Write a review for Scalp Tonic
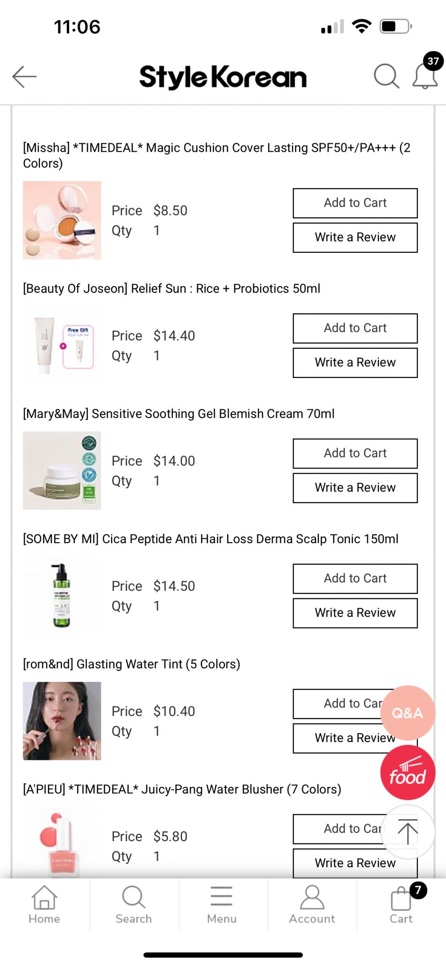Image resolution: width=446 pixels, height=966 pixels. (x=355, y=613)
